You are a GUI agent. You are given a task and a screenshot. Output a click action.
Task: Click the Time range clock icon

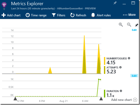[x=28, y=15]
